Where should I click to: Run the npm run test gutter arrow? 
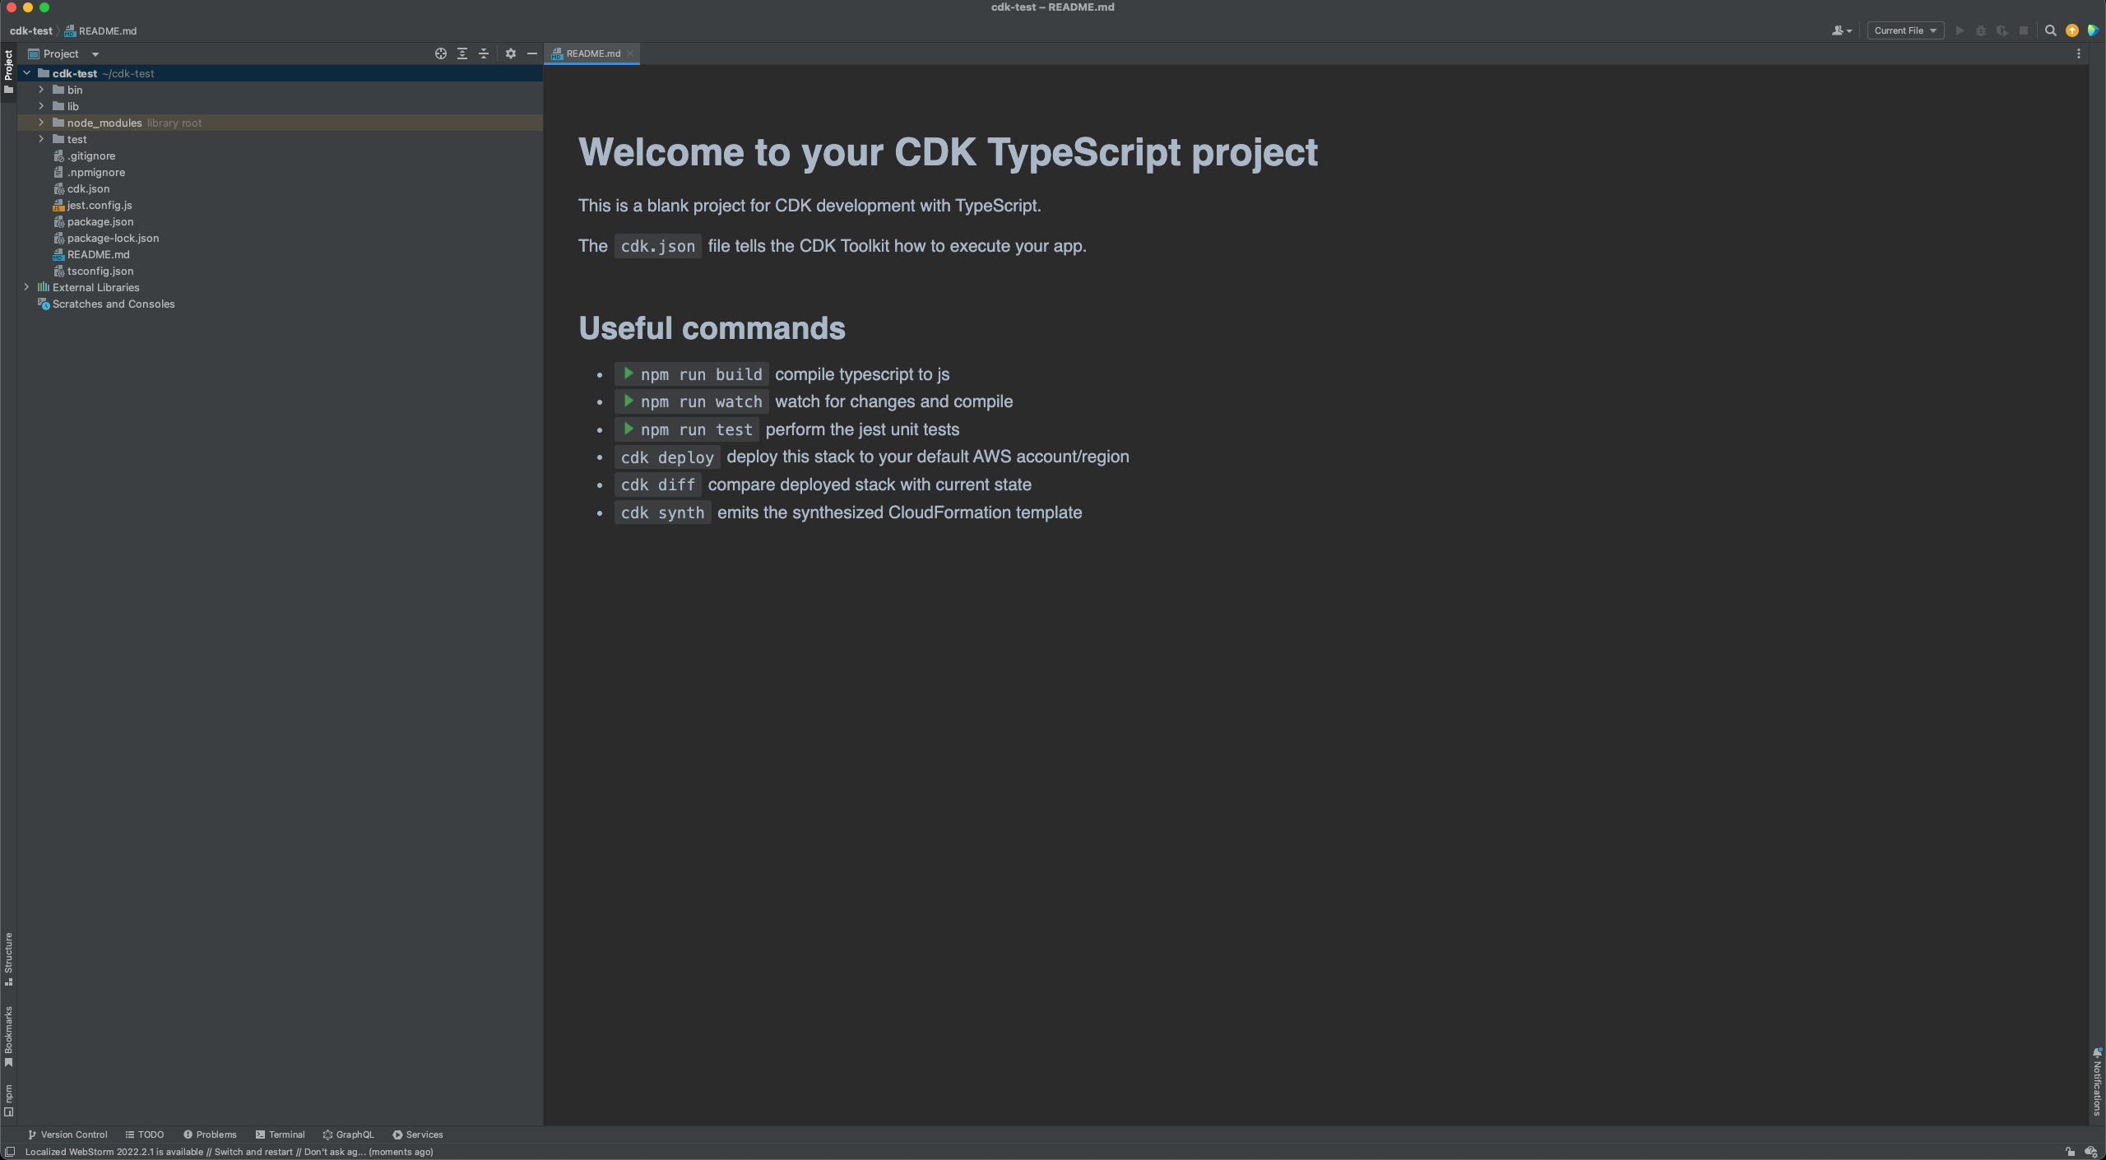point(629,429)
